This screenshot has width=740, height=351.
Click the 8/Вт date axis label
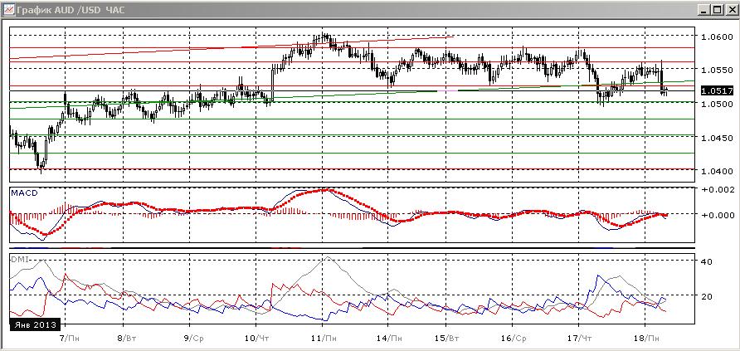[126, 339]
